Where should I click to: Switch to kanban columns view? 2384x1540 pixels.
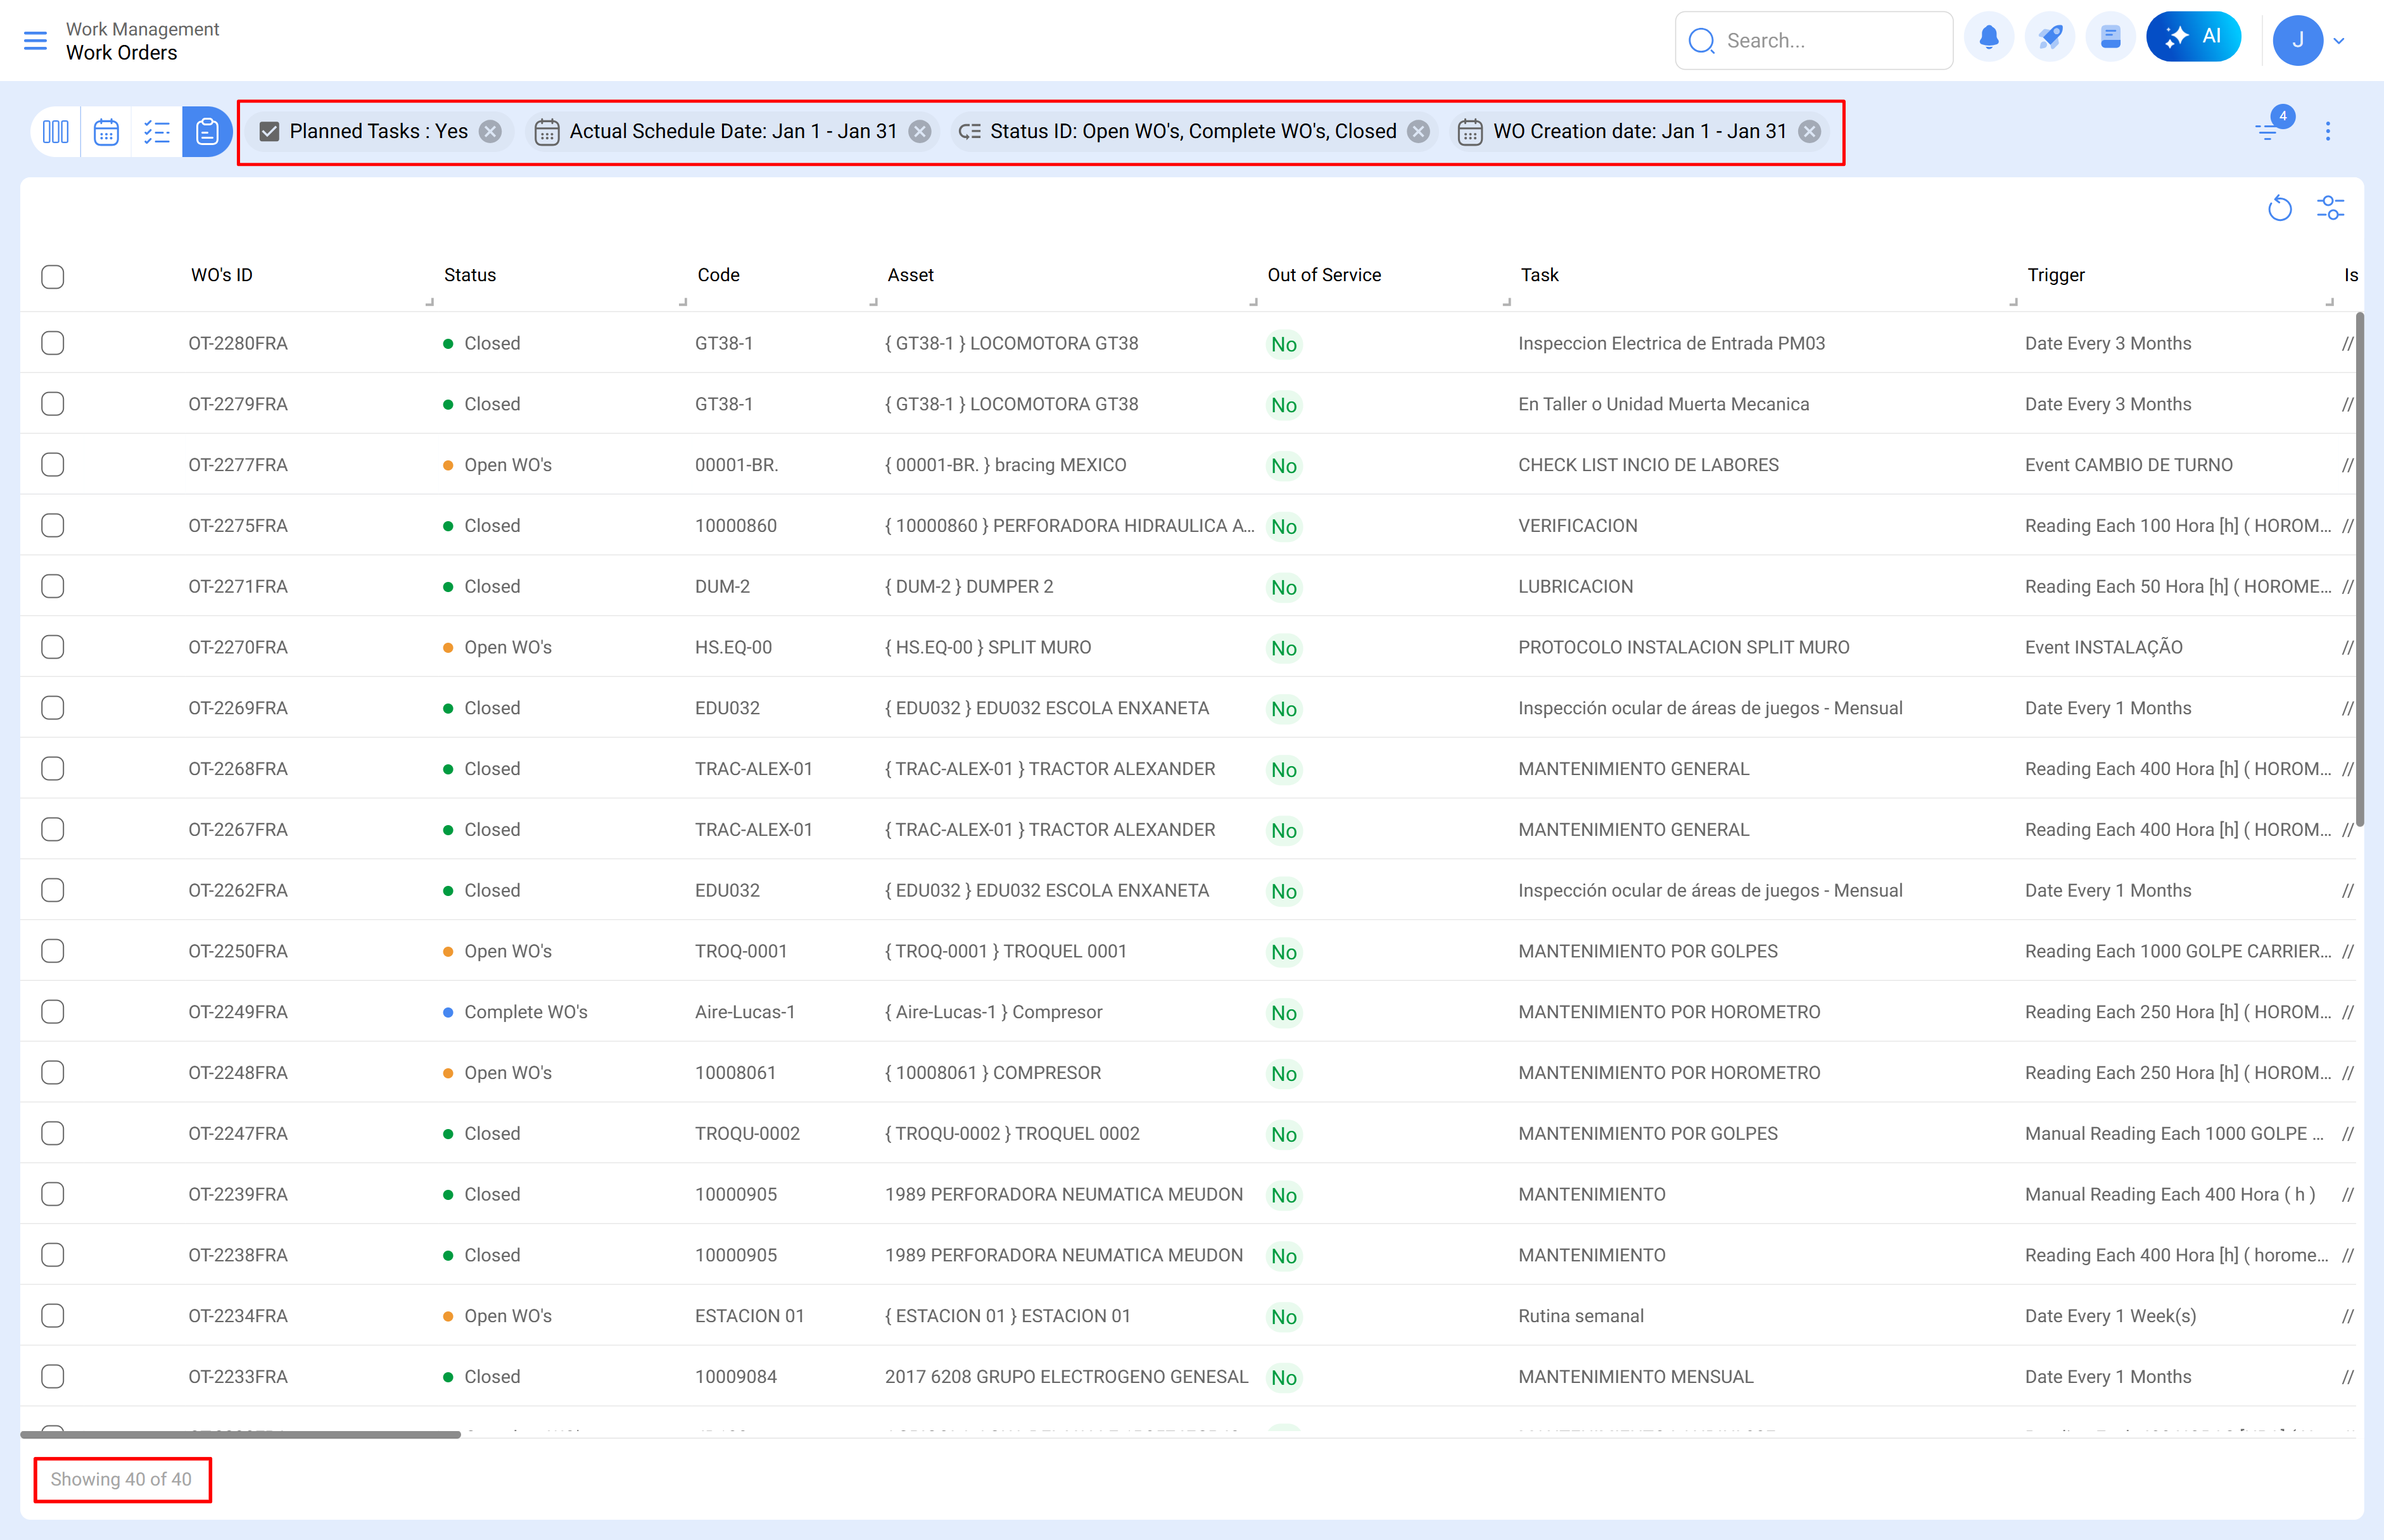coord(56,132)
